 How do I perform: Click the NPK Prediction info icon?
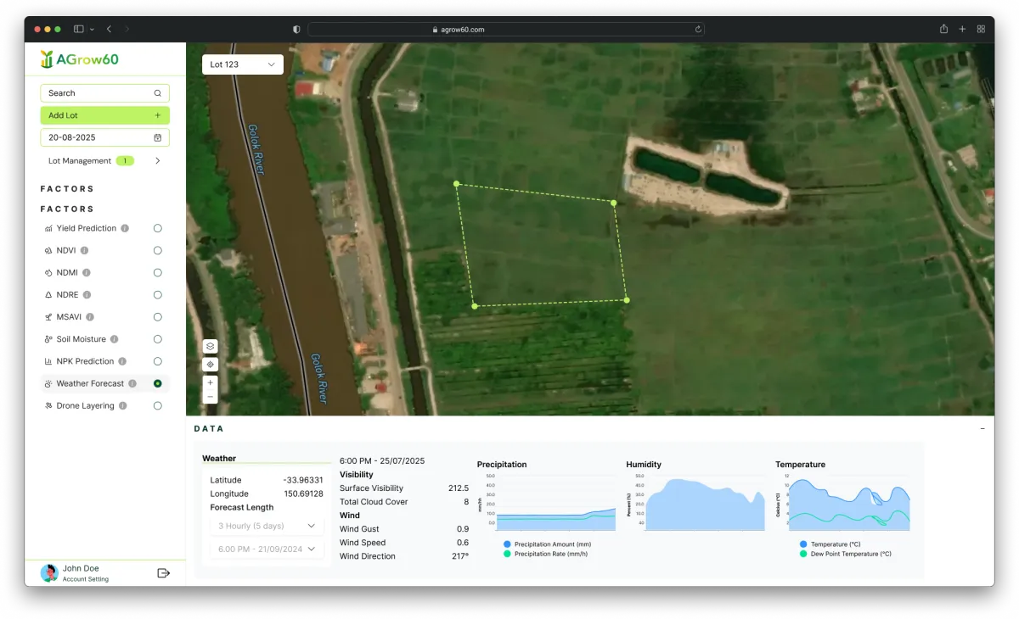pos(122,361)
